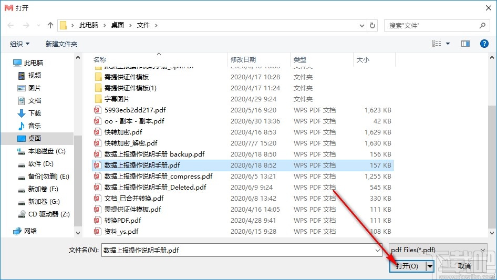Click 打开(O) button
Viewport: 497px width, 280px height.
408,266
